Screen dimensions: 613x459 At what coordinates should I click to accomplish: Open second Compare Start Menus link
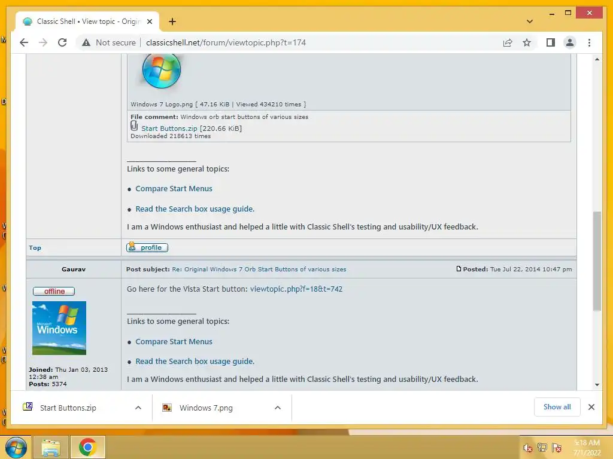click(174, 341)
